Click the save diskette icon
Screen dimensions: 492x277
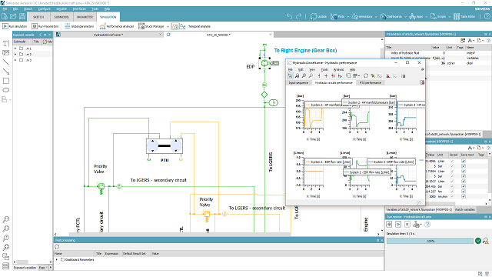[x=22, y=16]
